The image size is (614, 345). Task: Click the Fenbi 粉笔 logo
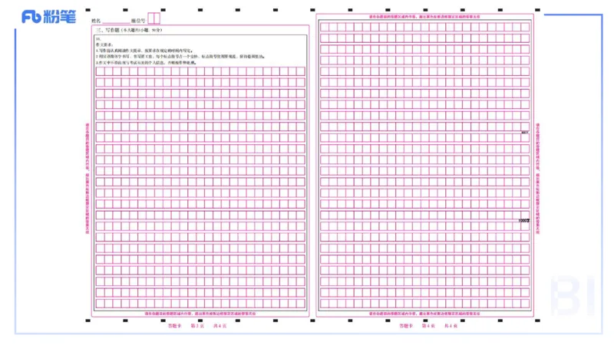[48, 17]
